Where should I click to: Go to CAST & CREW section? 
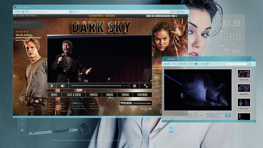point(74,95)
